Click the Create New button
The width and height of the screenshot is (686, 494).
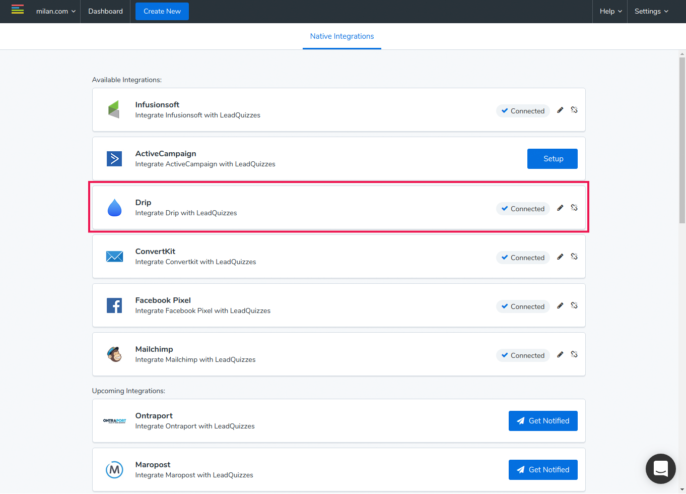(x=162, y=11)
